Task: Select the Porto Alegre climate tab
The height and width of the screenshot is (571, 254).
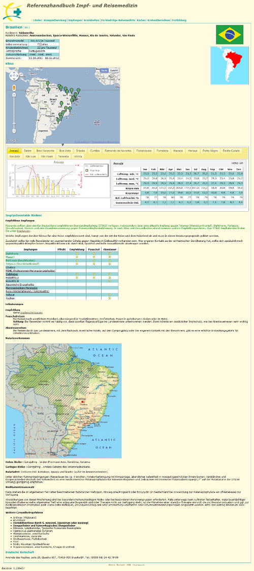Action: coord(210,151)
